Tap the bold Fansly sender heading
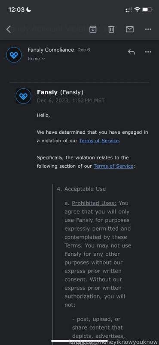Image resolution: width=159 pixels, height=345 pixels. click(48, 92)
